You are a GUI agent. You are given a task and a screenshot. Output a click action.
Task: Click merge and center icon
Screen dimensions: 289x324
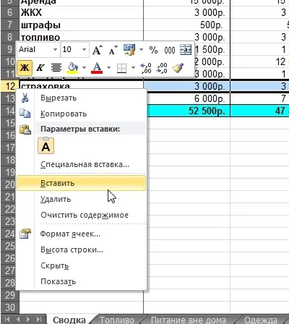186,50
